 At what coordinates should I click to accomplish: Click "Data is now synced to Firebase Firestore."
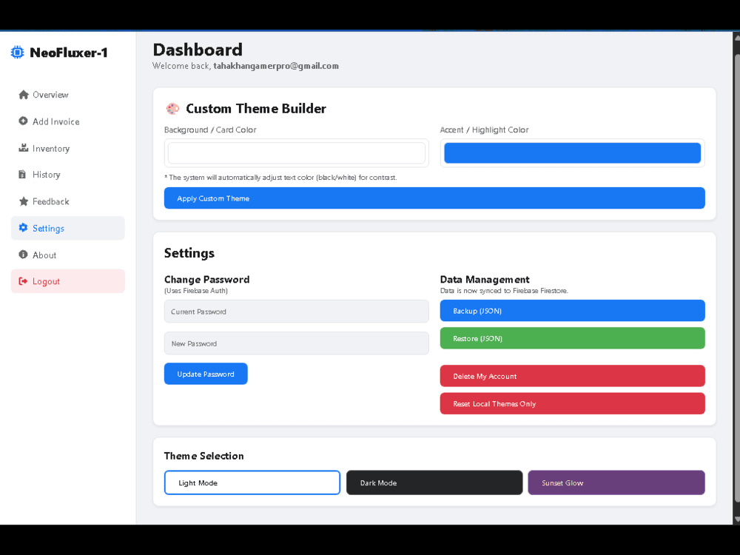pyautogui.click(x=504, y=291)
